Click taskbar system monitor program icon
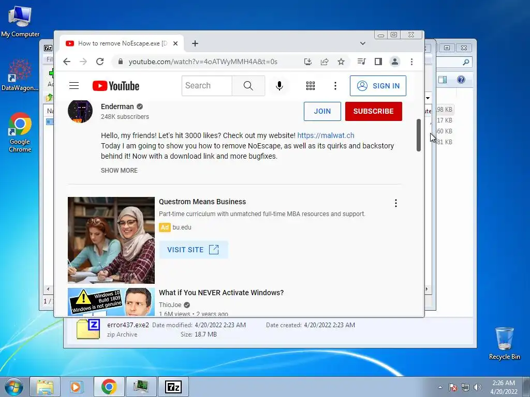The image size is (530, 397). [x=141, y=387]
